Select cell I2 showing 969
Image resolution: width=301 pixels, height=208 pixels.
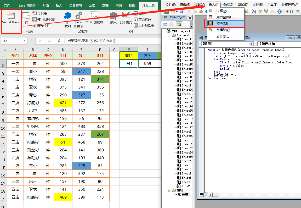(147, 63)
